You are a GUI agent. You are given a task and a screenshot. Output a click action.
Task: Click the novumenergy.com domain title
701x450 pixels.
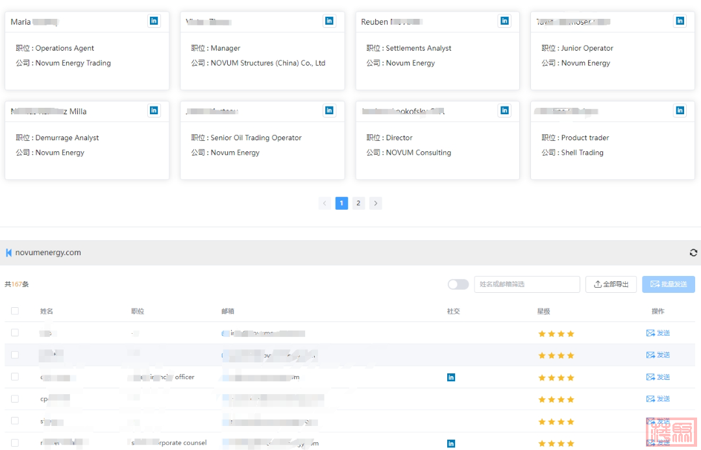[48, 253]
